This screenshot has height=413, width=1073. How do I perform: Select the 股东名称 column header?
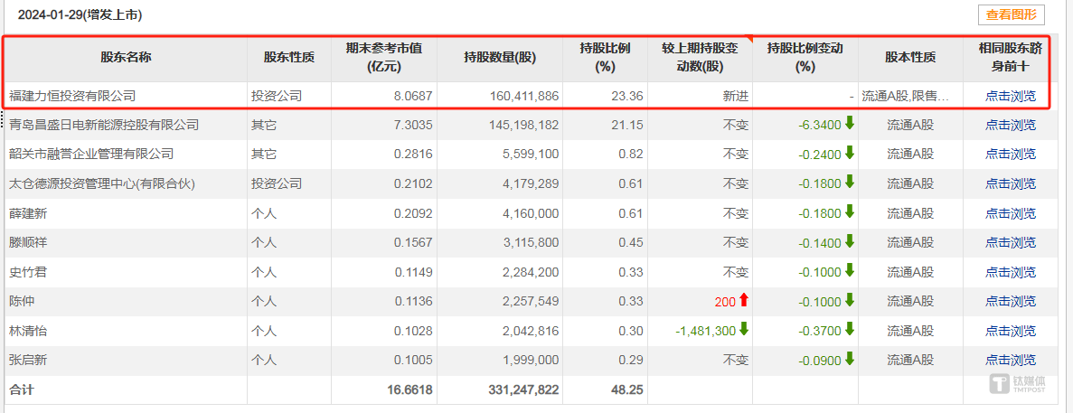pyautogui.click(x=126, y=58)
